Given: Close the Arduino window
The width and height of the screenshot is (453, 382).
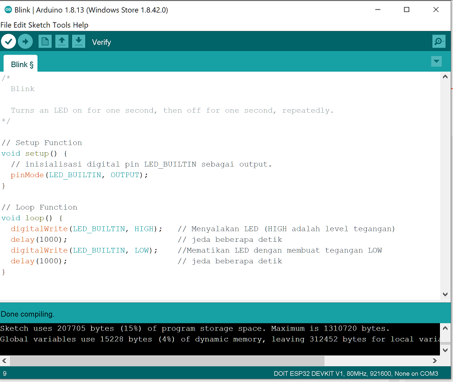Looking at the screenshot, I should 436,10.
